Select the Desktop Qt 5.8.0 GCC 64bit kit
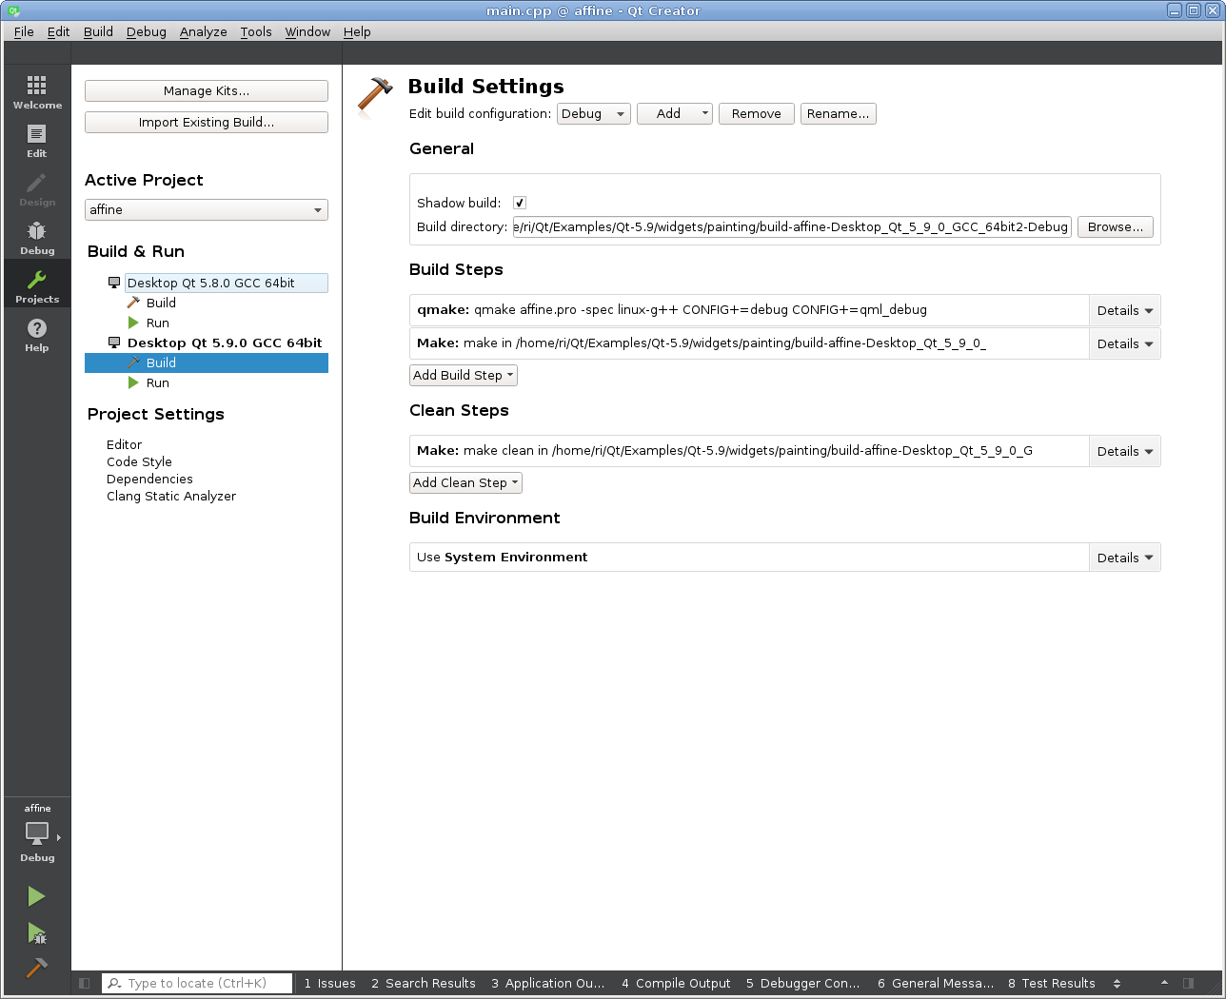Image resolution: width=1226 pixels, height=999 pixels. [x=227, y=283]
